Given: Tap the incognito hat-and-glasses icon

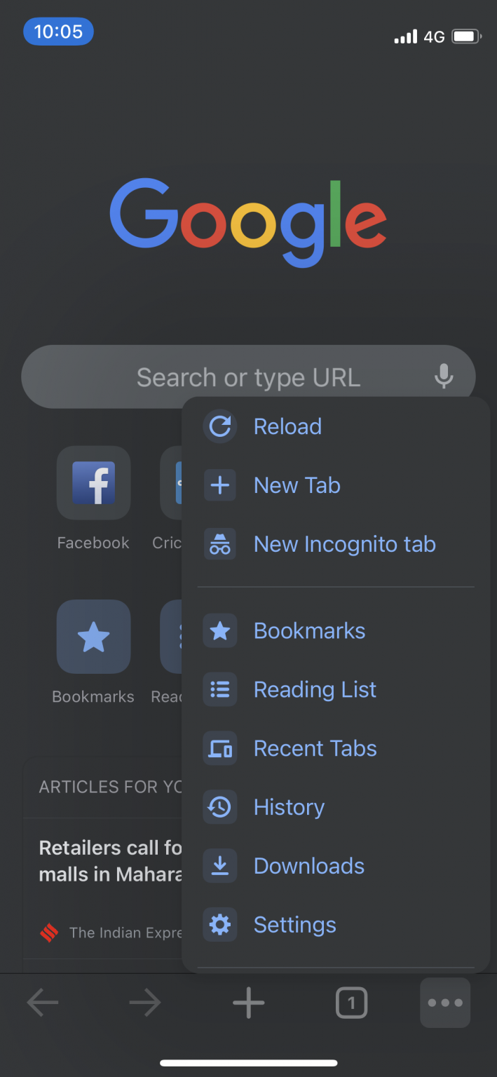Looking at the screenshot, I should pyautogui.click(x=220, y=544).
